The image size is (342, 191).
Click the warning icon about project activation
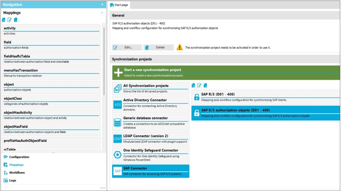coord(180,47)
